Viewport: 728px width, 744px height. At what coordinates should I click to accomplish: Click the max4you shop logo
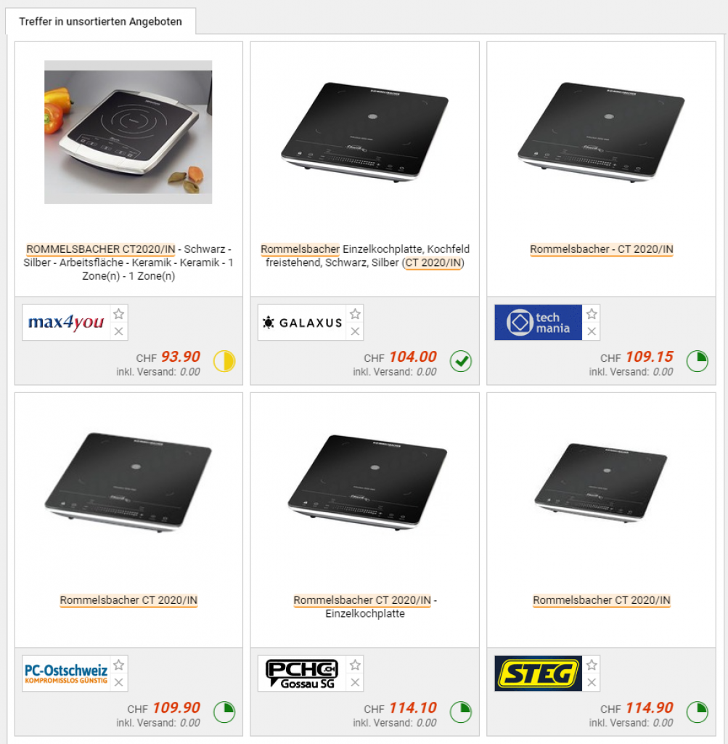[x=66, y=323]
